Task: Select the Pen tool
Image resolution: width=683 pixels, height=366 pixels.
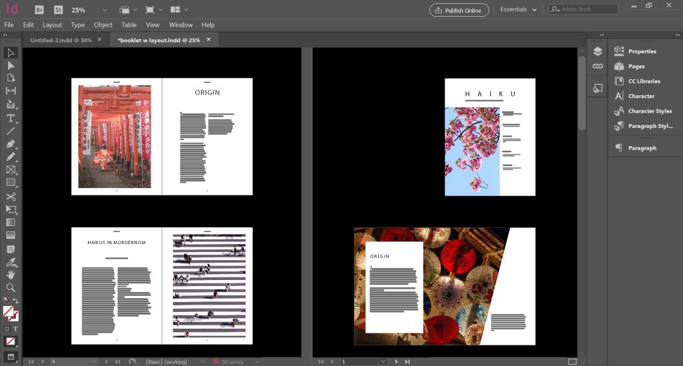Action: pyautogui.click(x=11, y=144)
